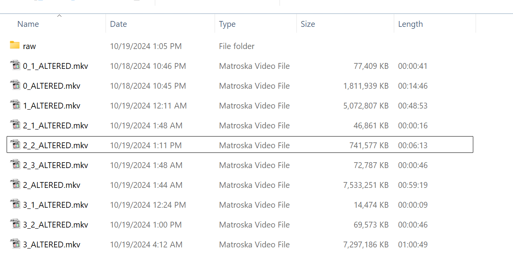Toggle sort direction using arrow above Name
513x254 pixels.
(x=59, y=16)
